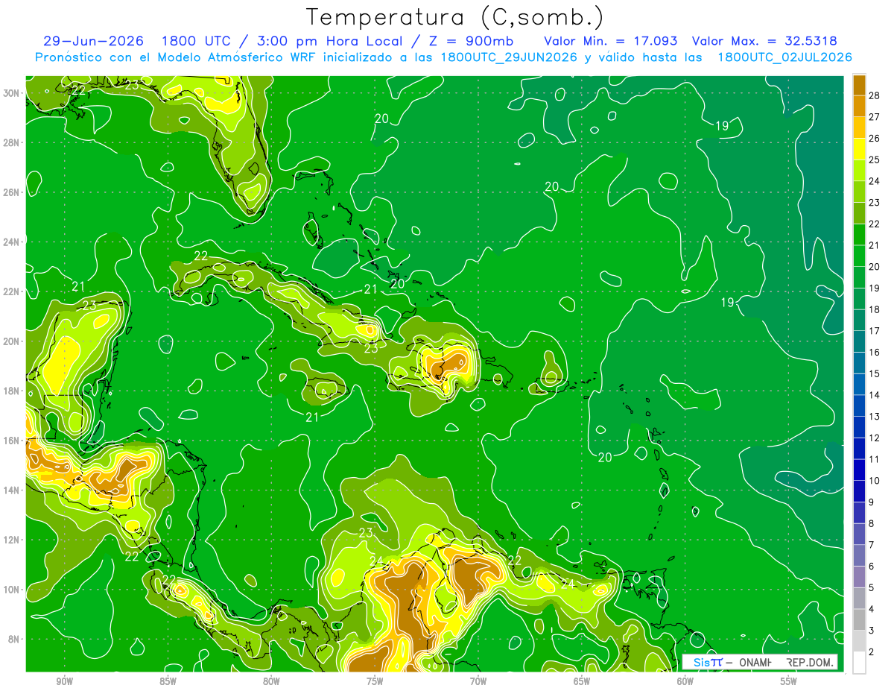Click the color scale label "6"
This screenshot has height=691, width=894.
(872, 566)
